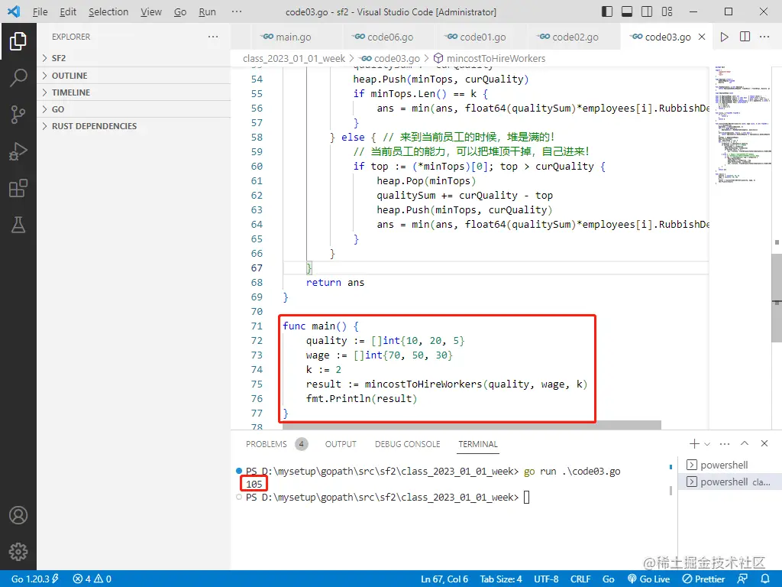
Task: Open terminal panel more actions ellipsis
Action: (725, 443)
